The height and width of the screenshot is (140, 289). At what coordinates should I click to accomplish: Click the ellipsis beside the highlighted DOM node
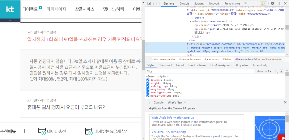pyautogui.click(x=147, y=44)
